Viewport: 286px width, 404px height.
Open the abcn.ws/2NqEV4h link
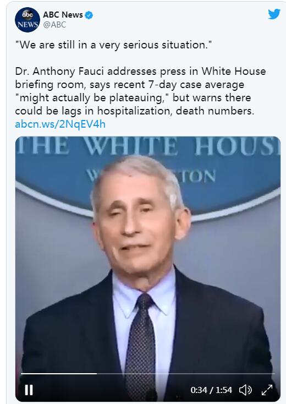[x=61, y=124]
